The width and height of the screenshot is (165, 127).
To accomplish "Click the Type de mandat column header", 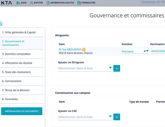I will (139, 102).
